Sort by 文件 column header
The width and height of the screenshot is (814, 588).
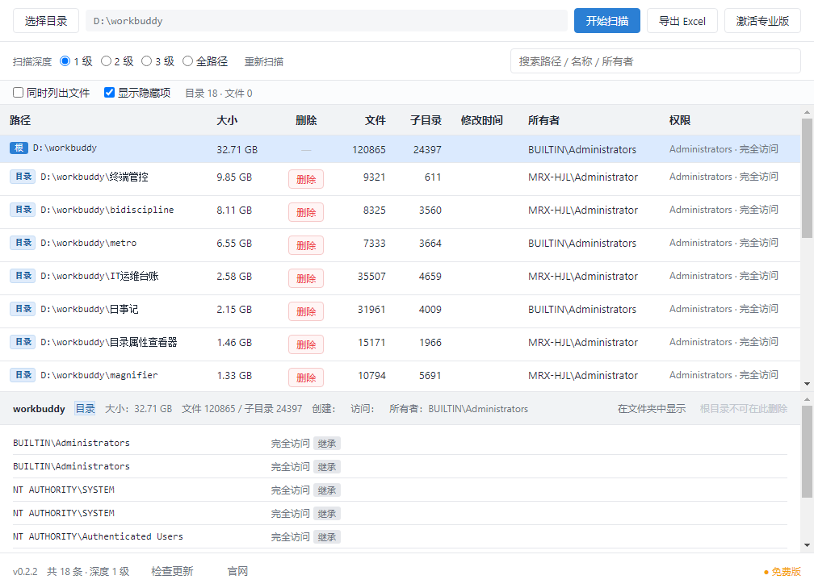(x=375, y=120)
